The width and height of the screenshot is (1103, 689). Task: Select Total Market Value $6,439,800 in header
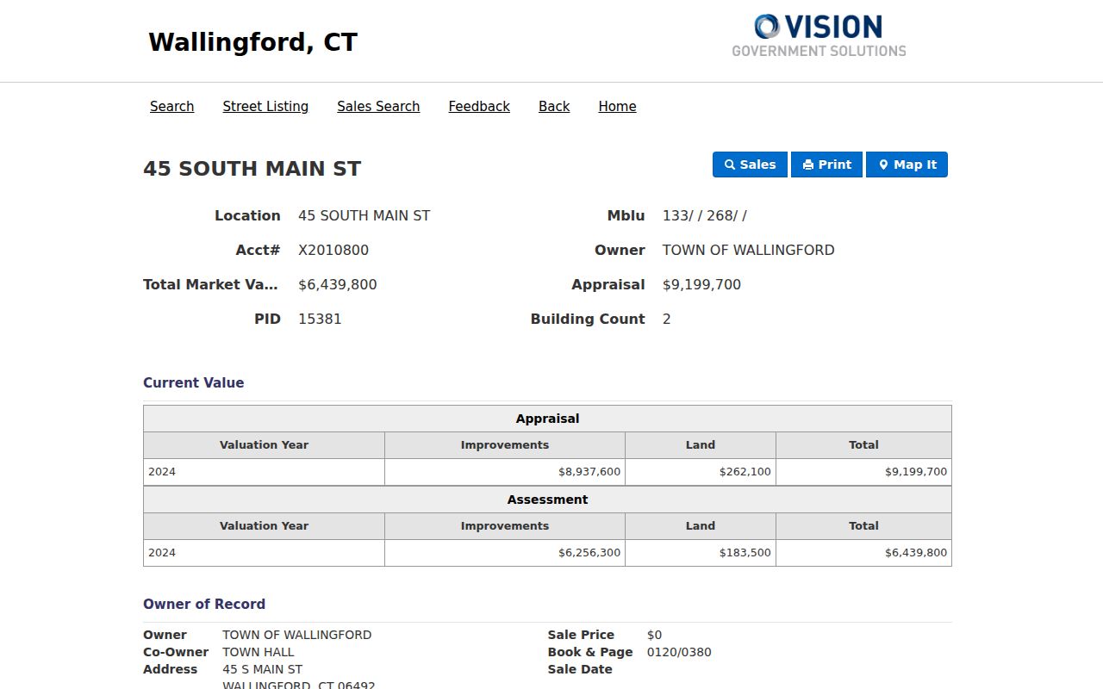[x=338, y=284]
